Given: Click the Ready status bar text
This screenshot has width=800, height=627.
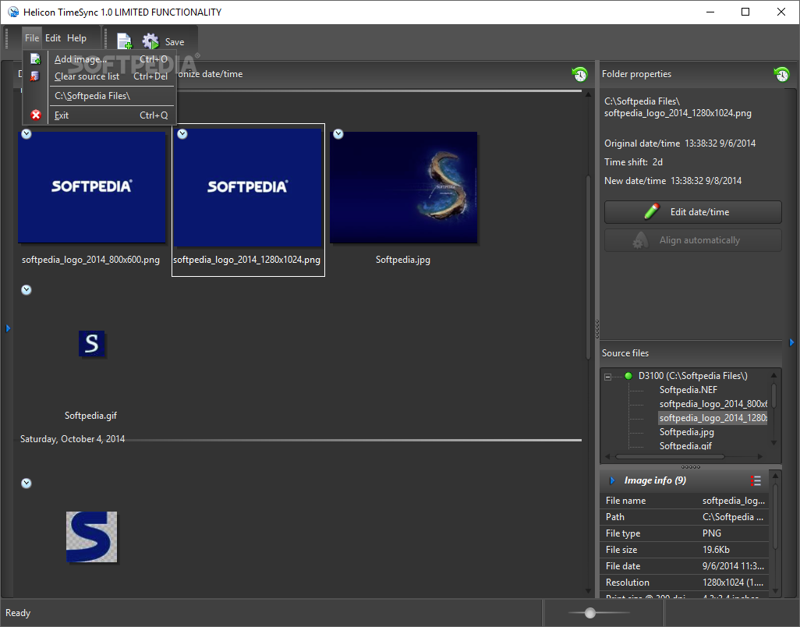Looking at the screenshot, I should pos(18,613).
